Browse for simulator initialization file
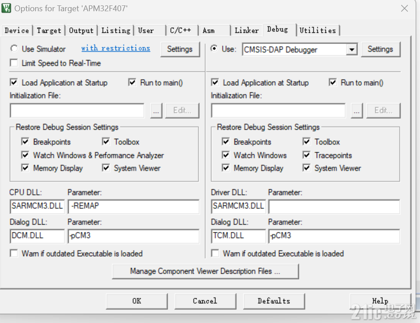 (156, 110)
